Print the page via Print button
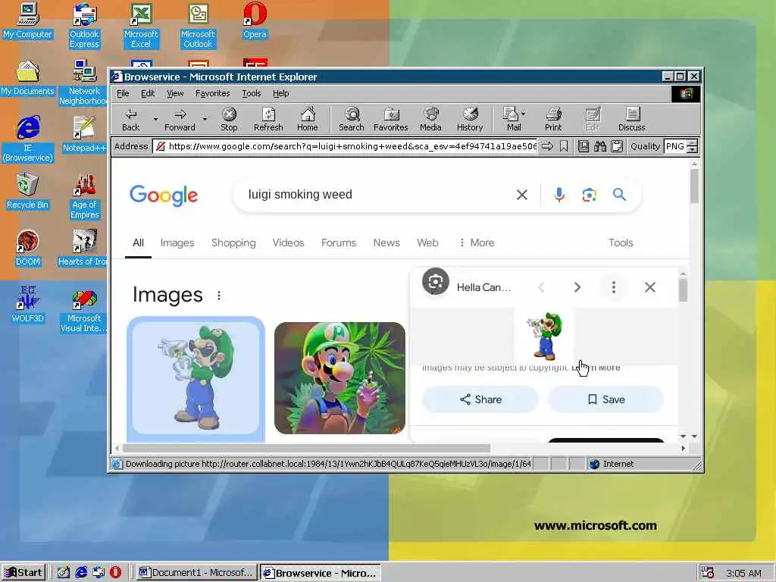 (x=553, y=120)
